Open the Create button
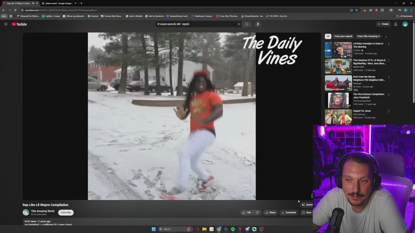The image size is (415, 233). (383, 24)
